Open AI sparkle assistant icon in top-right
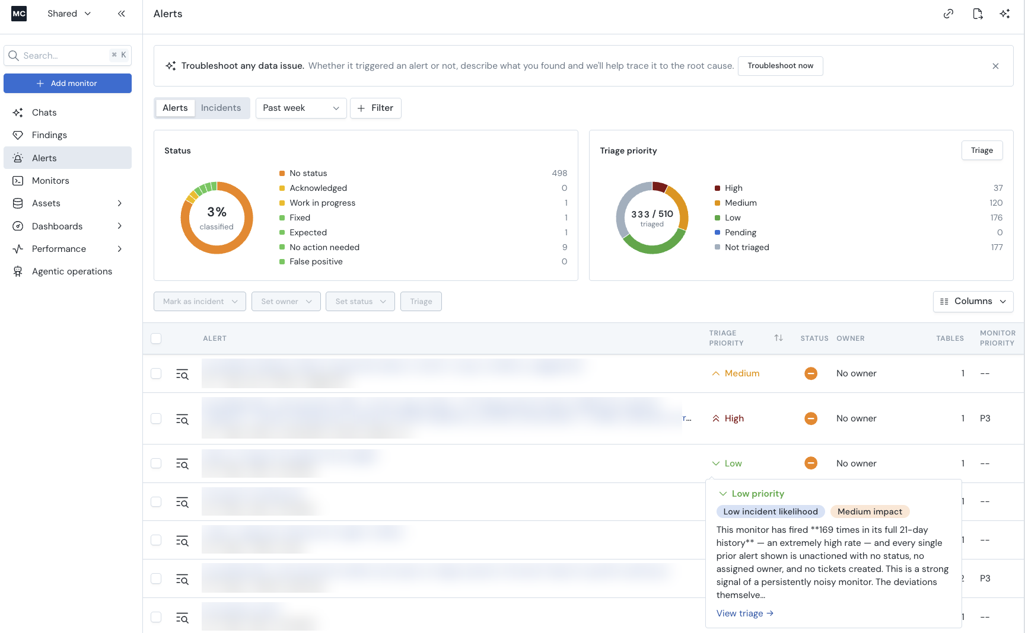 pos(1005,14)
